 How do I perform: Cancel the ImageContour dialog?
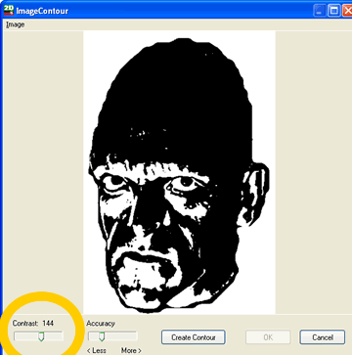click(x=323, y=337)
